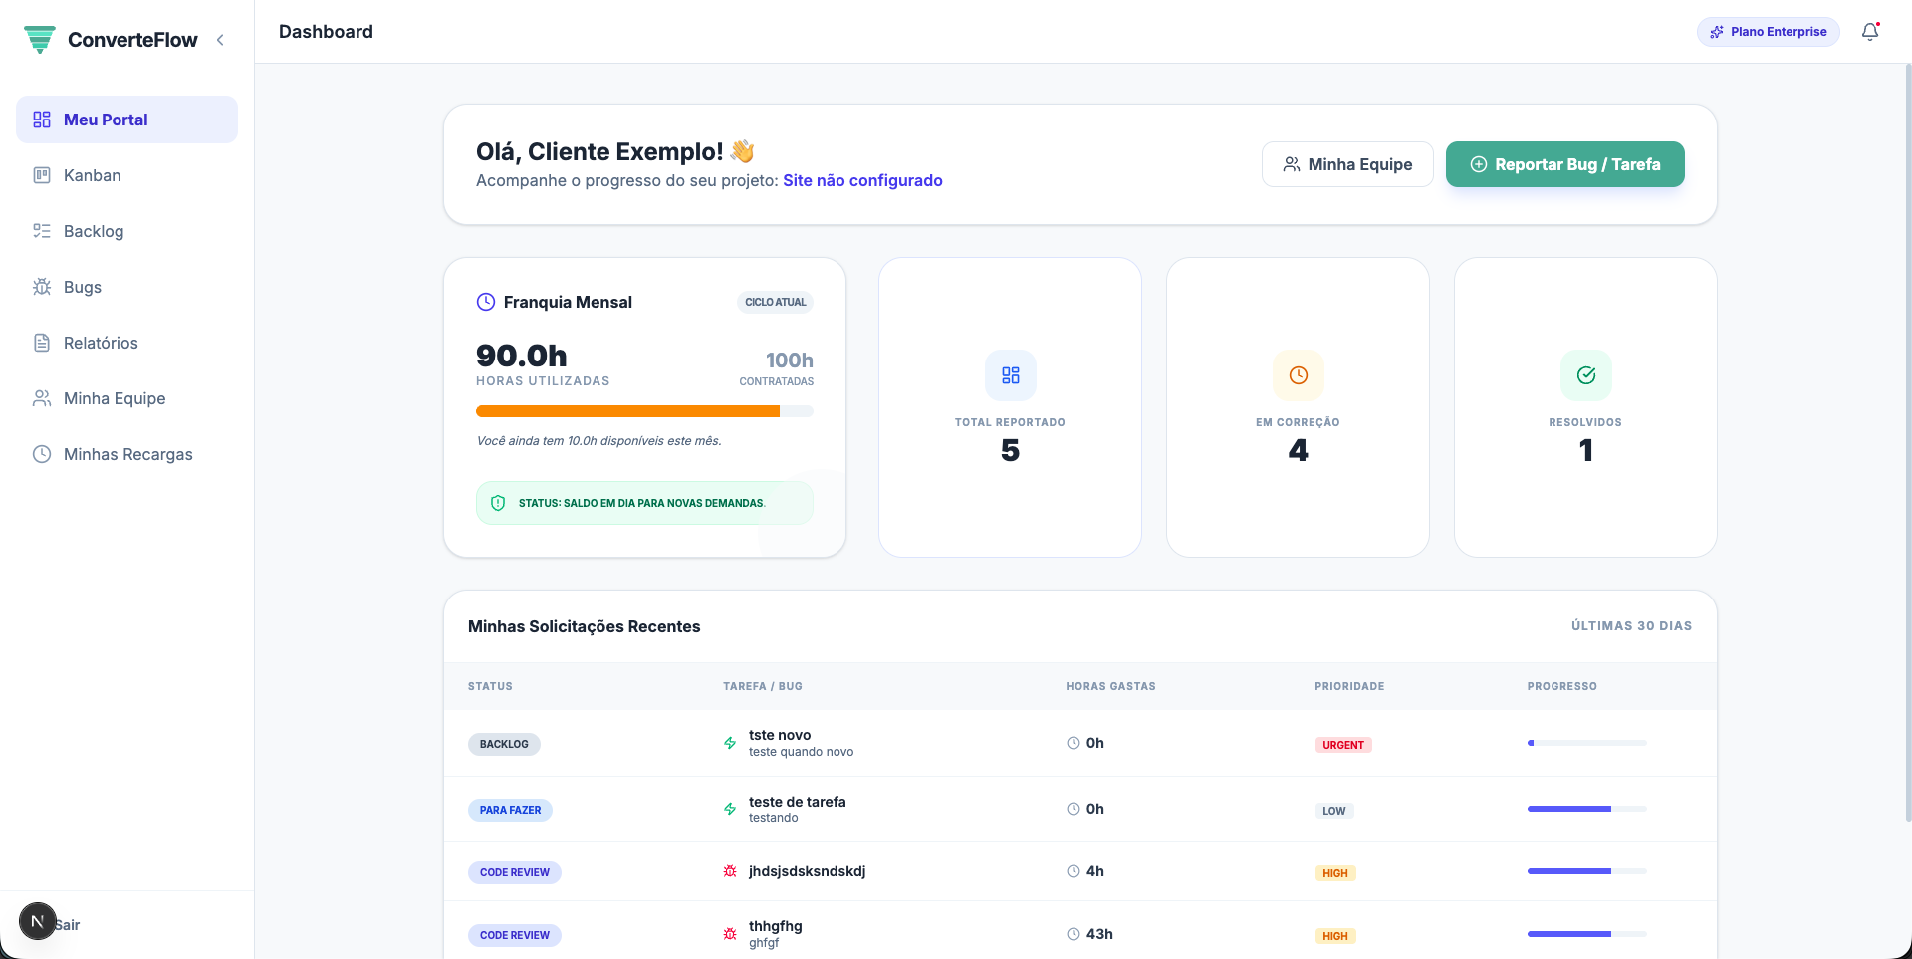
Task: Click the Em Correção clock icon
Action: click(1298, 375)
